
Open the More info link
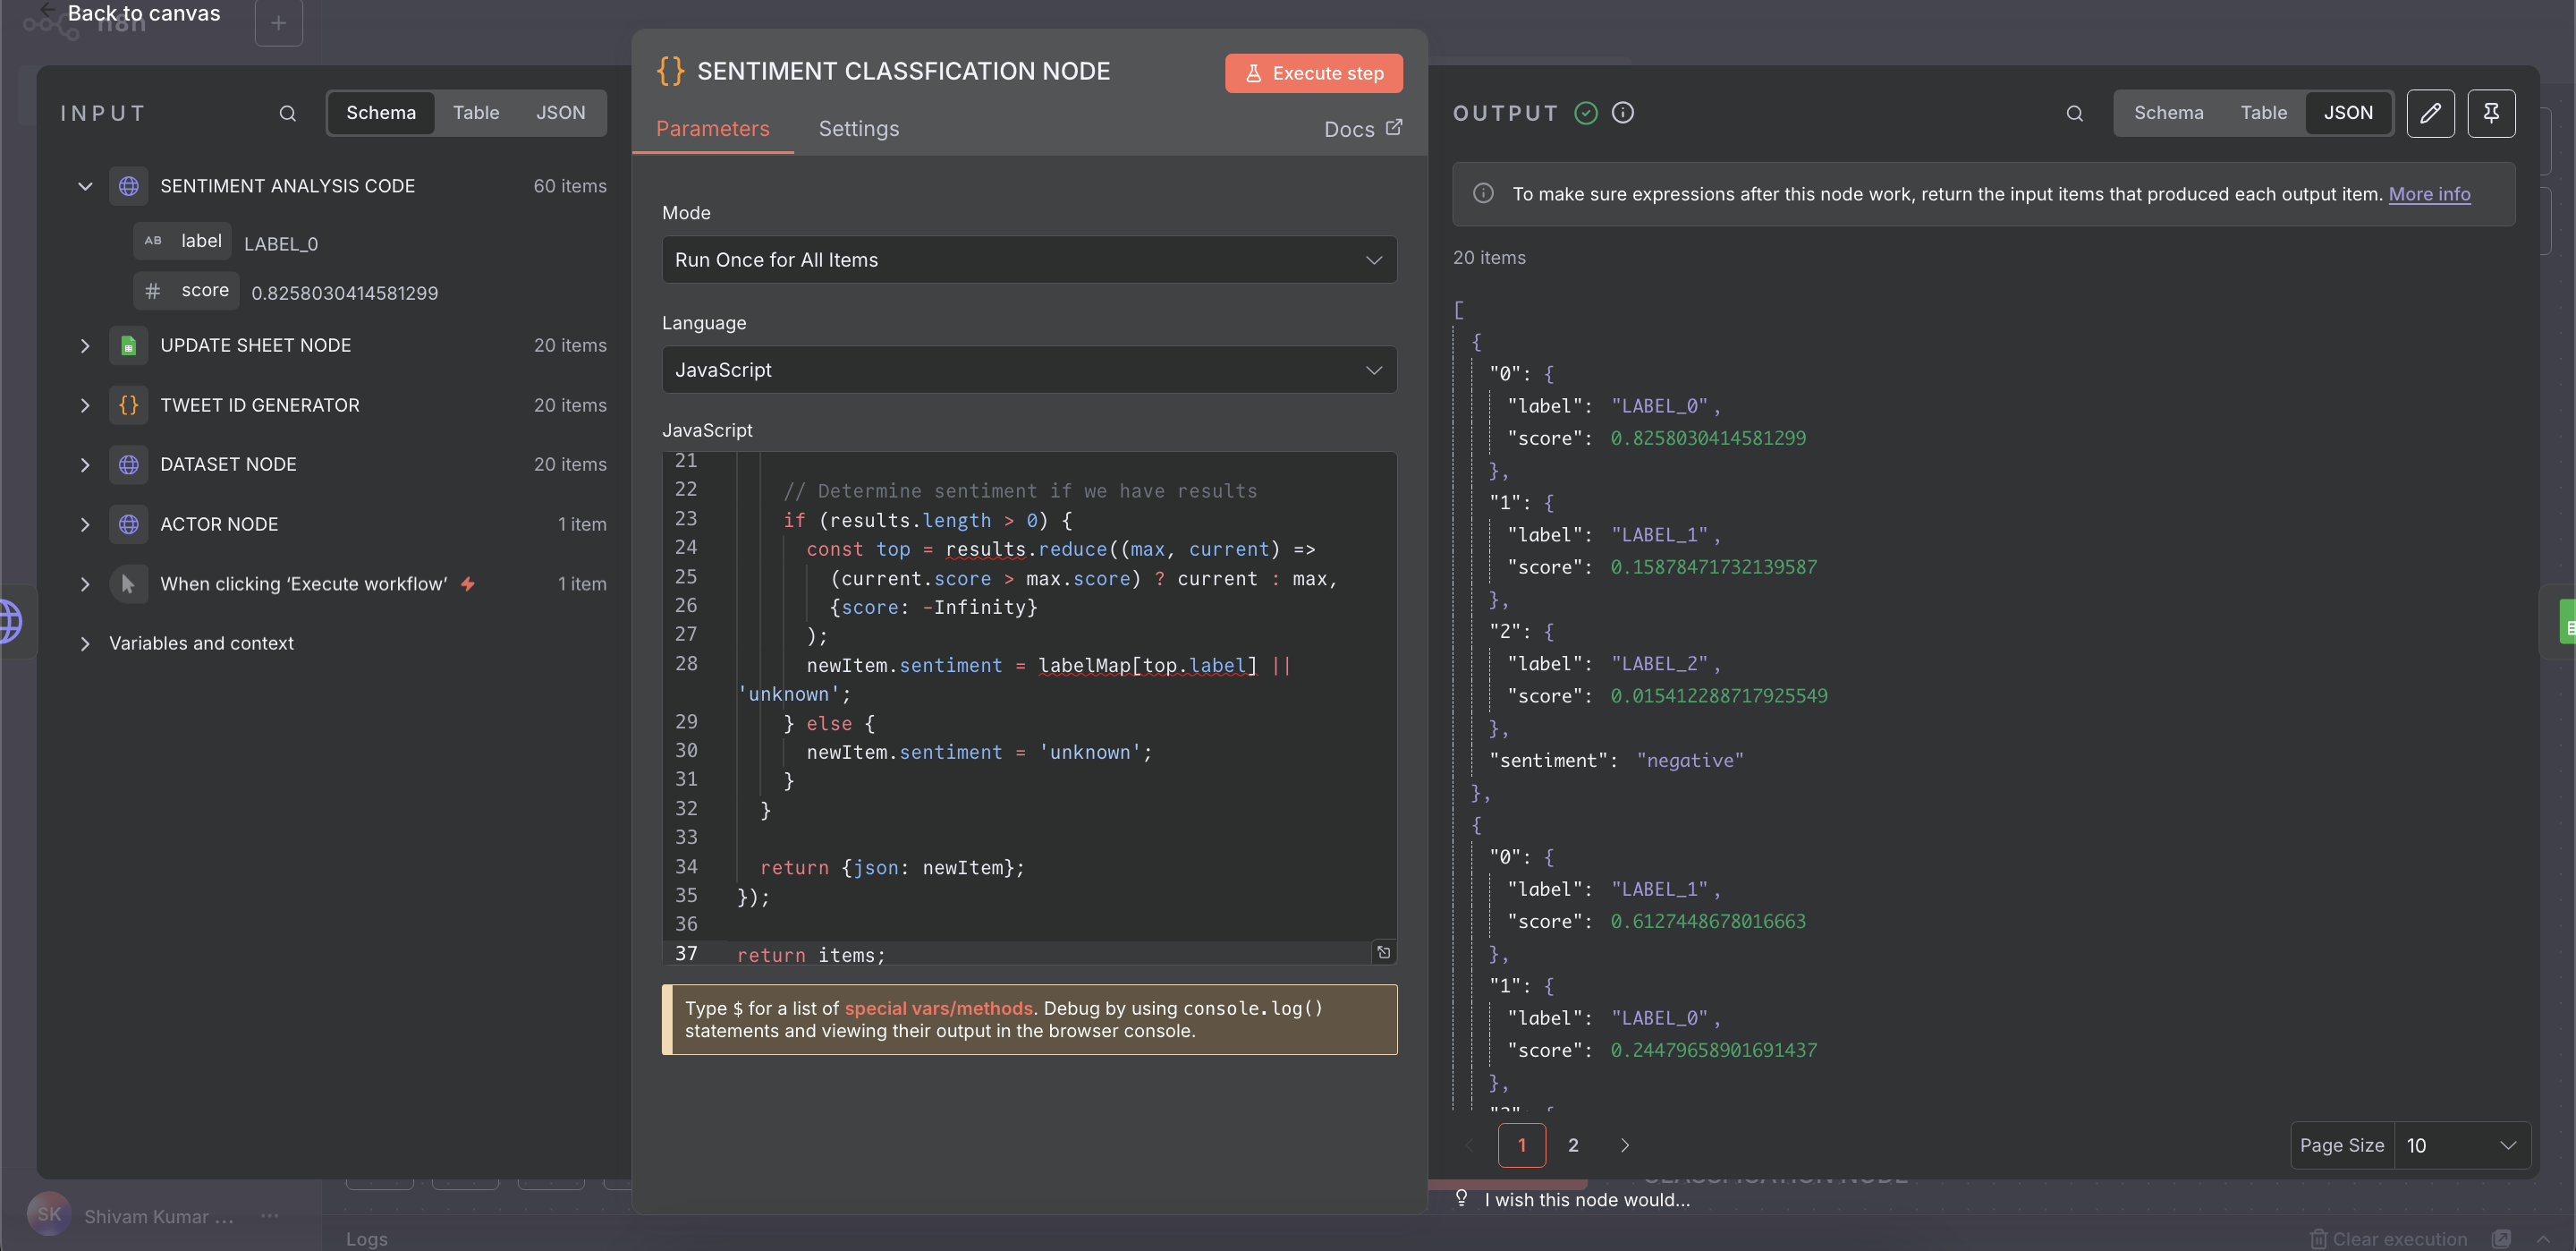pos(2428,194)
